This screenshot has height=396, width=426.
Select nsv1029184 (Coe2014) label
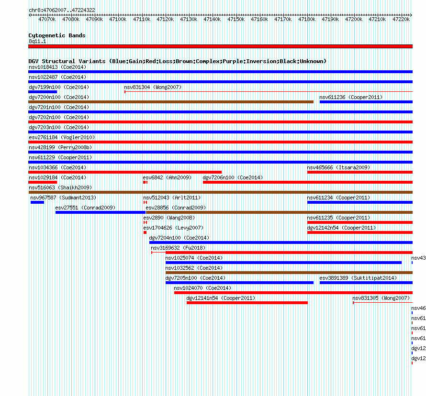pyautogui.click(x=57, y=177)
